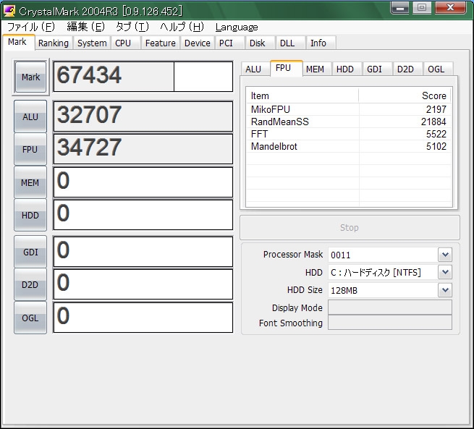Switch to the Ranking tab
This screenshot has height=429, width=474.
tap(54, 43)
